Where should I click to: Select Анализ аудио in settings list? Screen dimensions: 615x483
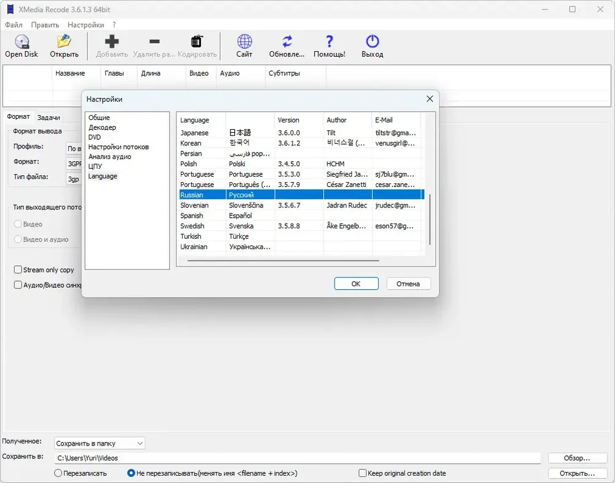click(110, 156)
